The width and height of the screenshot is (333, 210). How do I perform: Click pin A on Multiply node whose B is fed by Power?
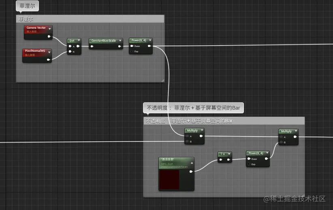click(282, 137)
